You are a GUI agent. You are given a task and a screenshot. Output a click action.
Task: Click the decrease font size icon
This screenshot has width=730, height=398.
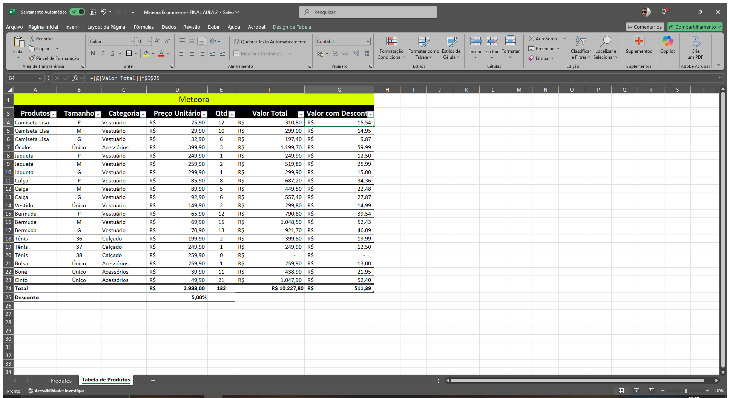coord(167,41)
